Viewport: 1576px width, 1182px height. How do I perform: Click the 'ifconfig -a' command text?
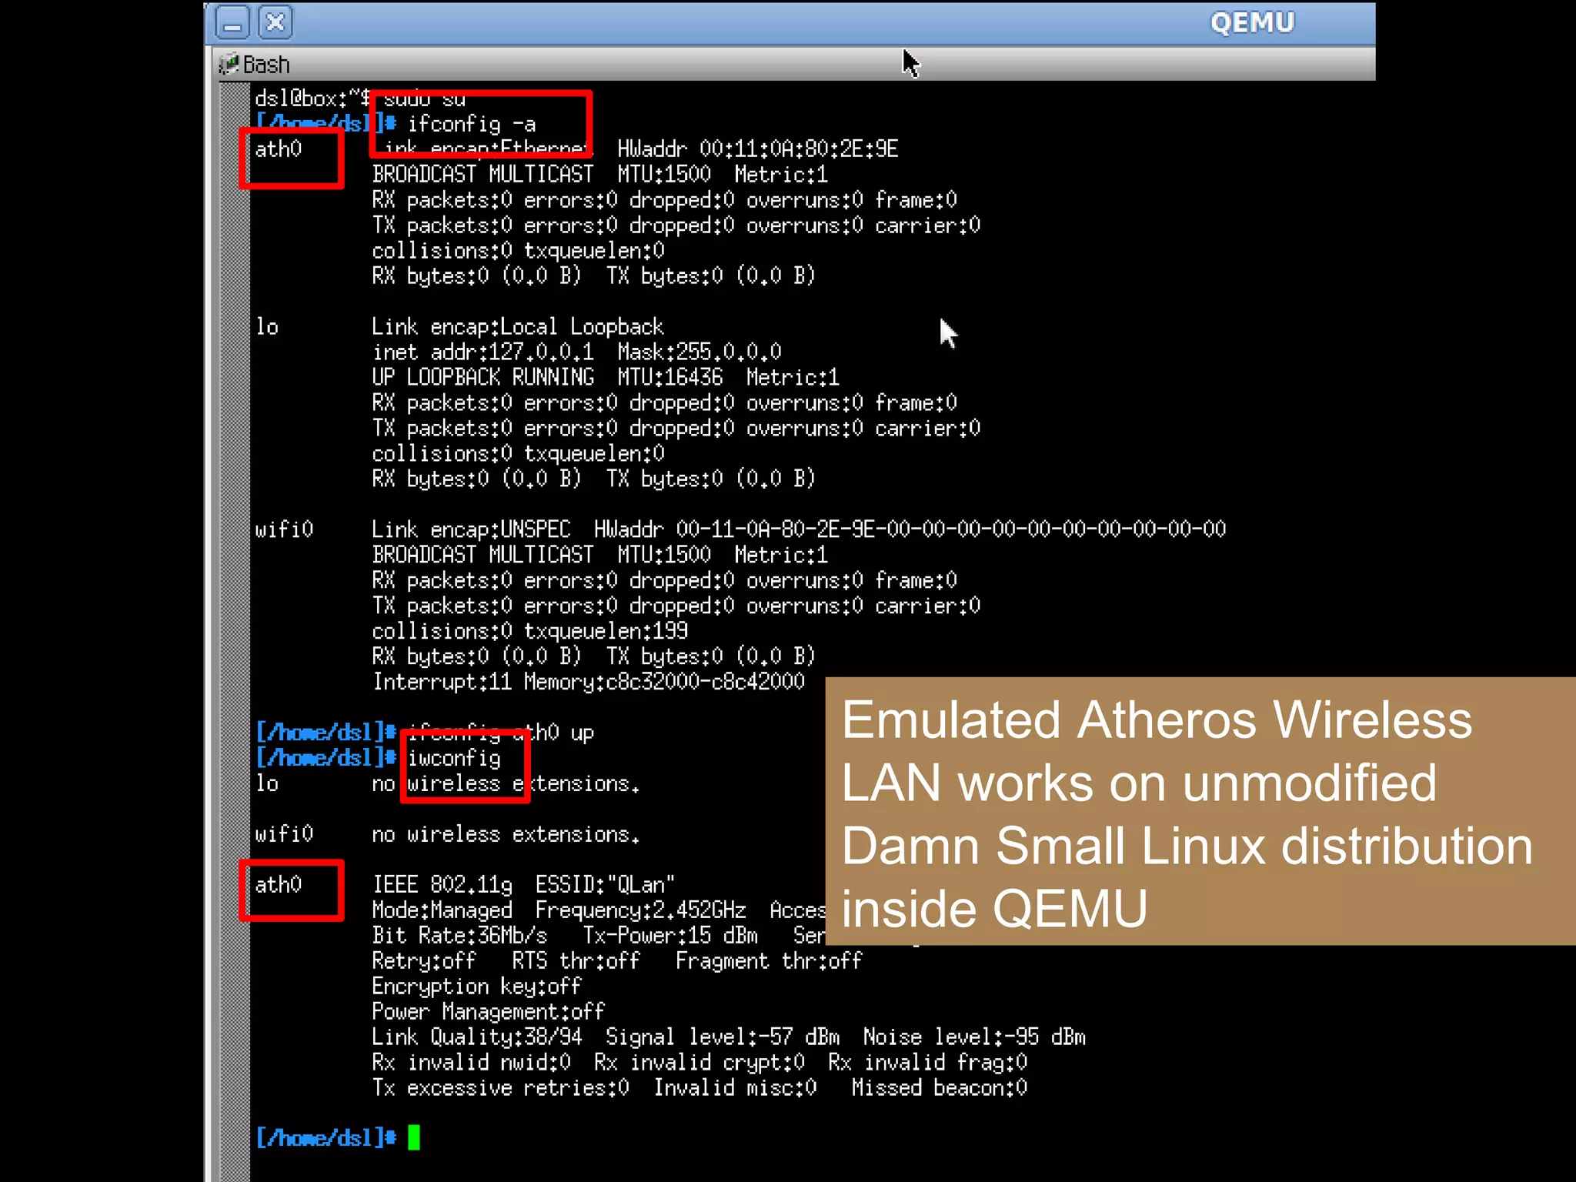coord(472,124)
